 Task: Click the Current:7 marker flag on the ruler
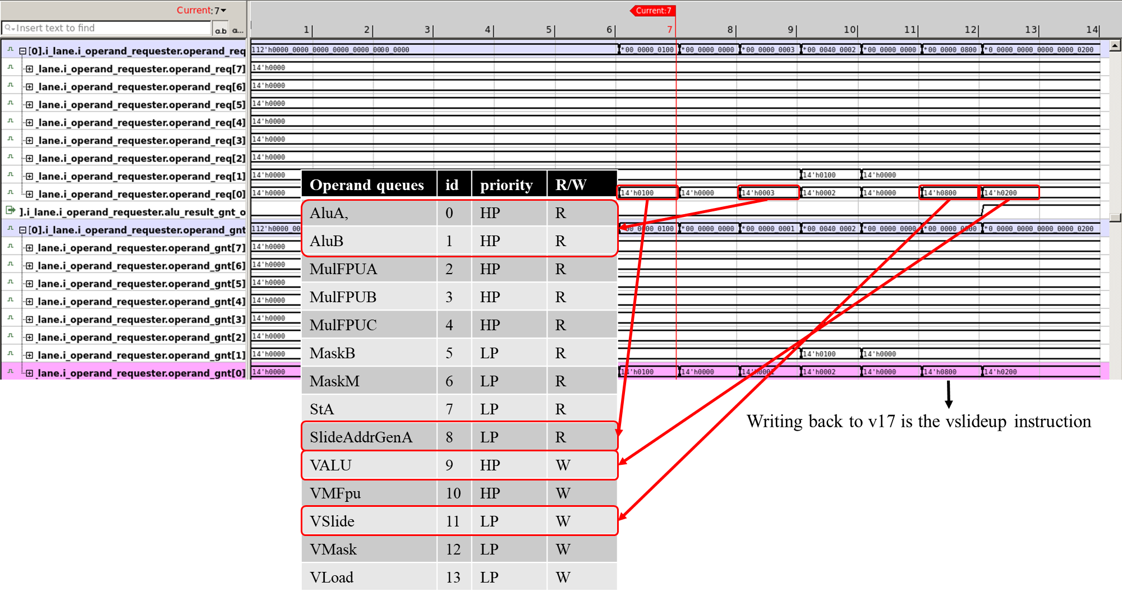(652, 10)
